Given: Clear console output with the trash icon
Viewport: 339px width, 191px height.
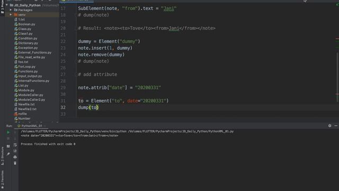Looking at the screenshot, I should click(15, 163).
